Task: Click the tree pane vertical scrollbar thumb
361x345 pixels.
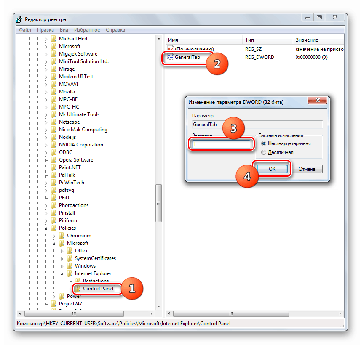Action: pos(158,203)
